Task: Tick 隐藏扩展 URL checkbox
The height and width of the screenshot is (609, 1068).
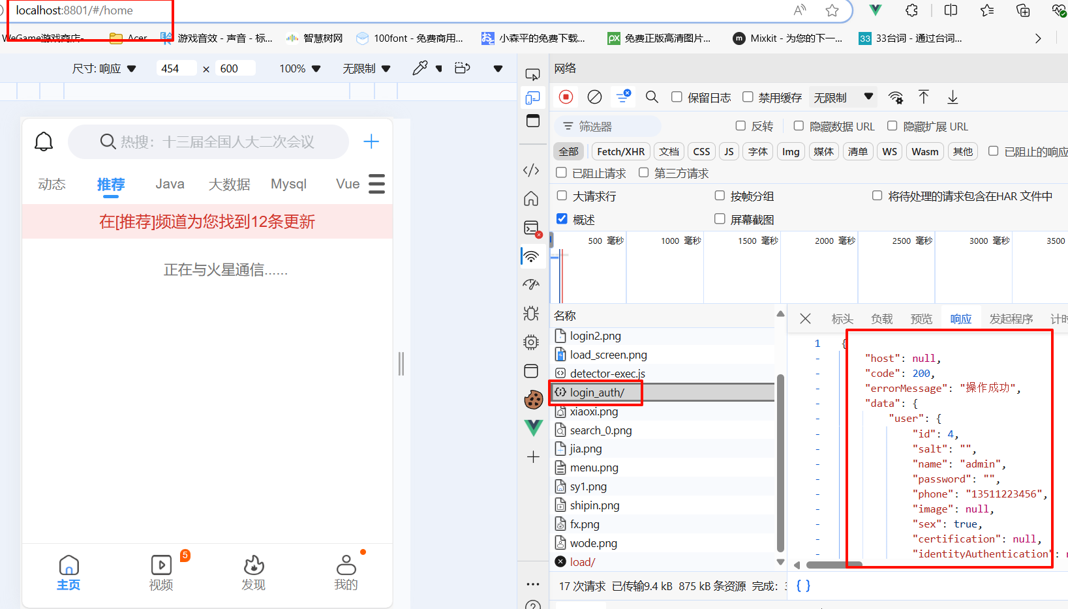Action: [892, 126]
